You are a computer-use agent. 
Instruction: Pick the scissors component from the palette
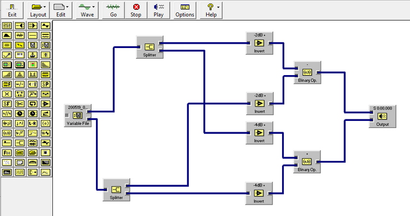20,104
